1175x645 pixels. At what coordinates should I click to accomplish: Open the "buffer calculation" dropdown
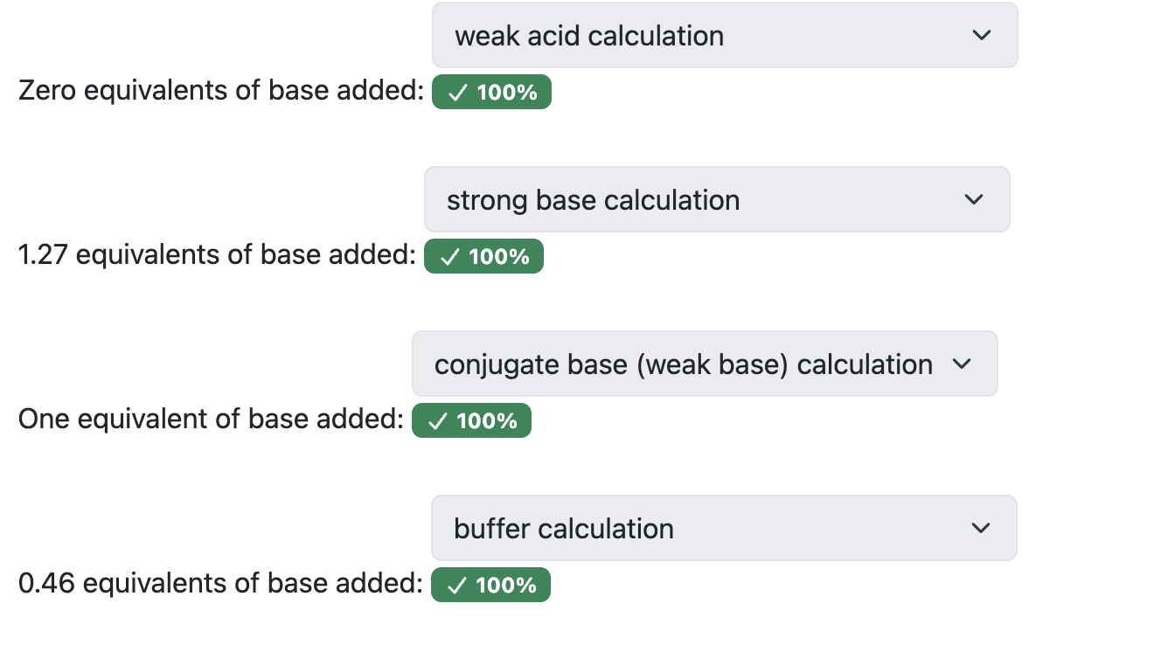723,529
